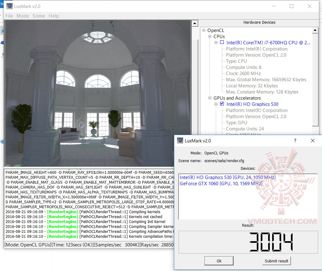
Task: Select Intel HD Graphics 530 in Devices list
Action: [x=227, y=177]
